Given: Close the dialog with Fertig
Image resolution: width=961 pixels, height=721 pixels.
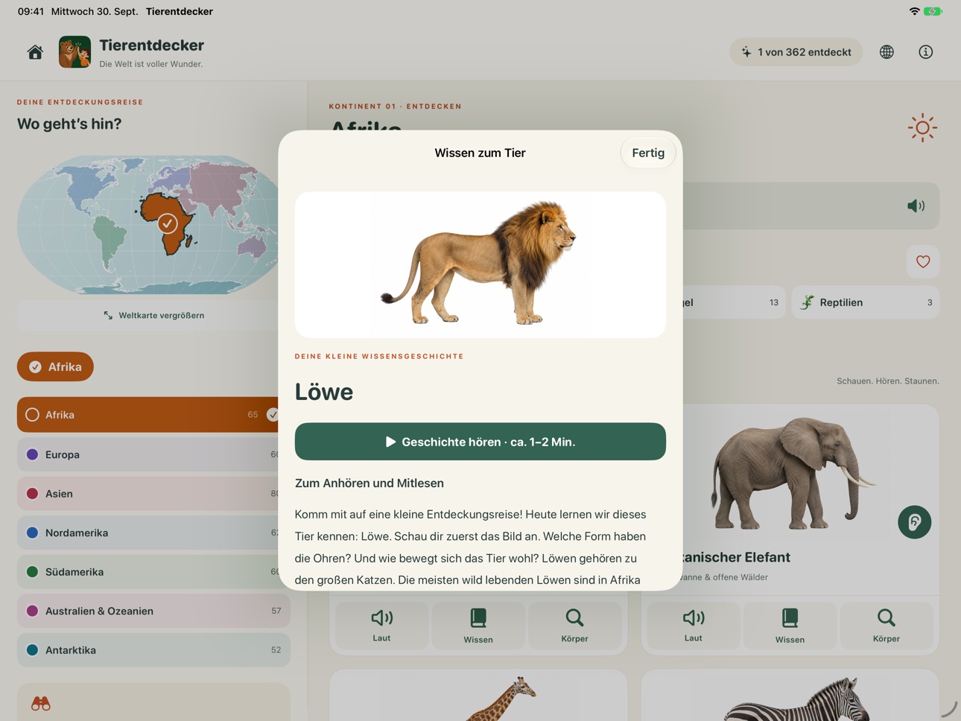Looking at the screenshot, I should [x=648, y=153].
